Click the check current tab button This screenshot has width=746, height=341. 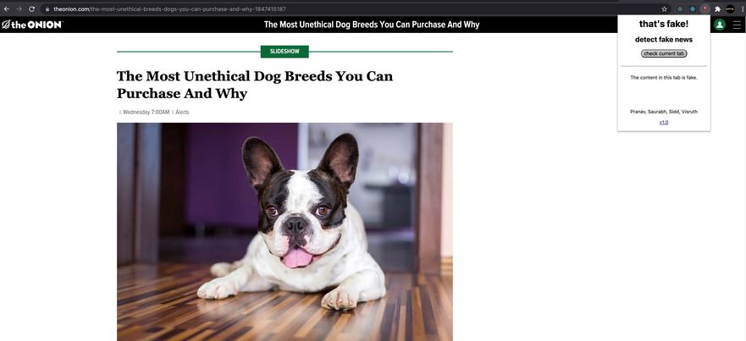coord(664,54)
